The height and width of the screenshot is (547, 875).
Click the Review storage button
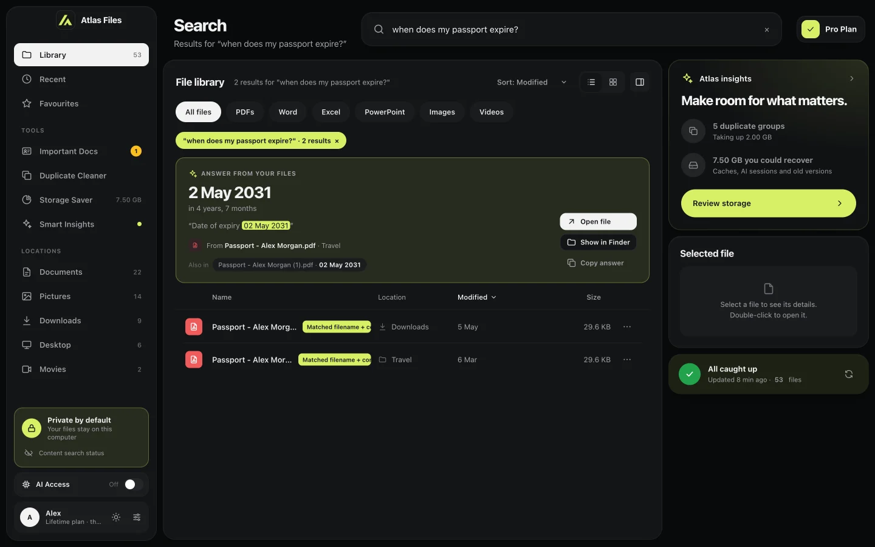(x=769, y=204)
